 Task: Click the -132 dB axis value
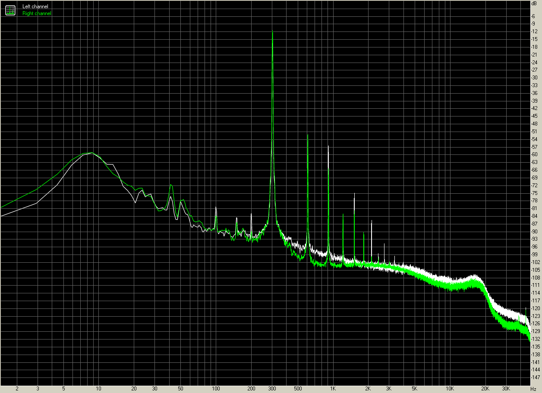536,339
